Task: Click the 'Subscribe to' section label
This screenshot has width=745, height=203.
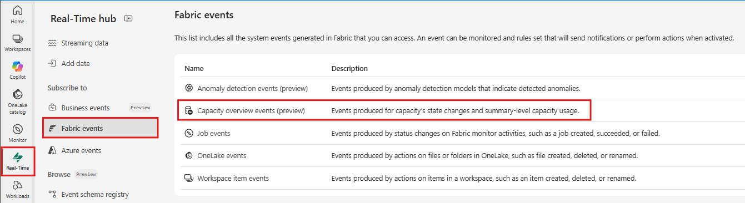Action: point(67,88)
